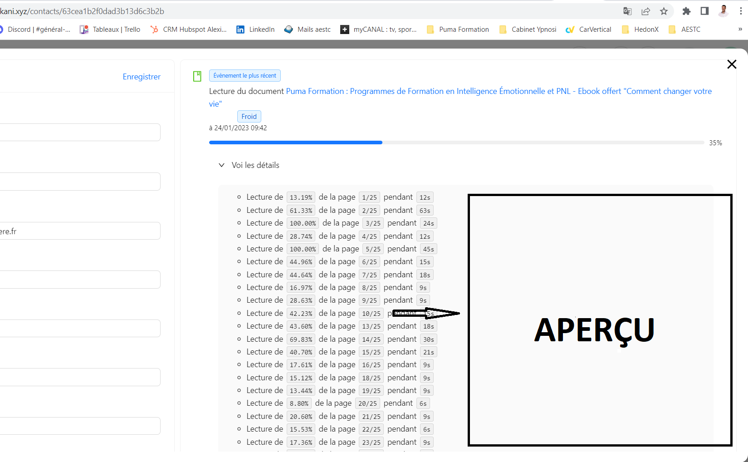Click the 45s duration for page 5/25
748x462 pixels.
coord(429,249)
